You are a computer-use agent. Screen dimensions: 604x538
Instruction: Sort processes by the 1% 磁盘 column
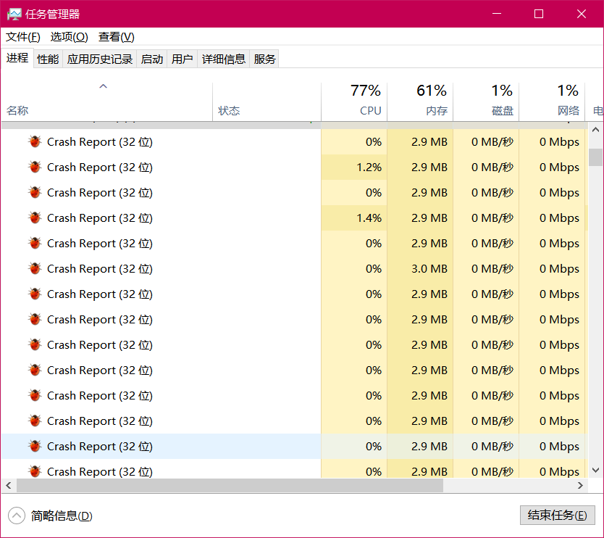(486, 102)
